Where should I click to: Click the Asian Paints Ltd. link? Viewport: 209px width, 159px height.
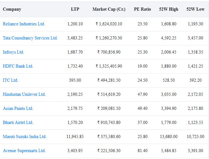tap(18, 108)
